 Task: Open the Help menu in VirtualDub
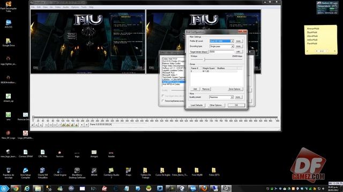[91, 7]
